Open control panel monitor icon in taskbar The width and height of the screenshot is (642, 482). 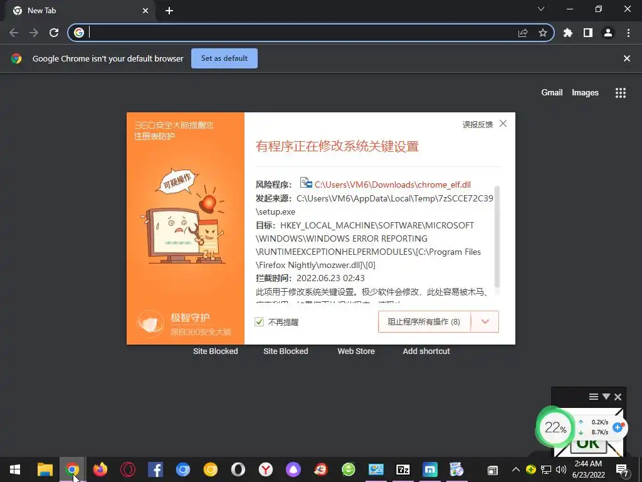pos(376,469)
